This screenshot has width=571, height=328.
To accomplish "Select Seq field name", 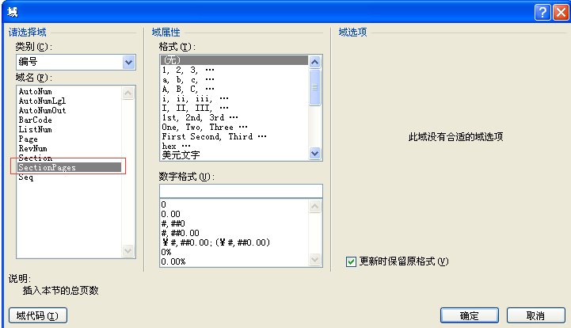I will [26, 177].
